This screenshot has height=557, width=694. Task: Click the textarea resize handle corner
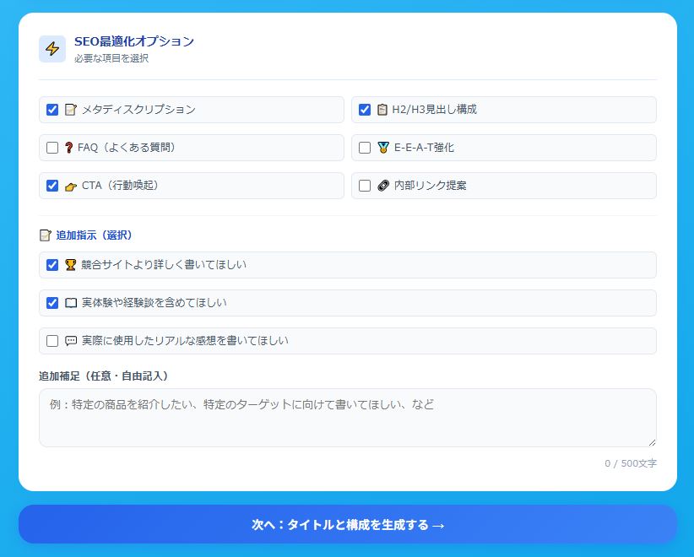pos(652,442)
